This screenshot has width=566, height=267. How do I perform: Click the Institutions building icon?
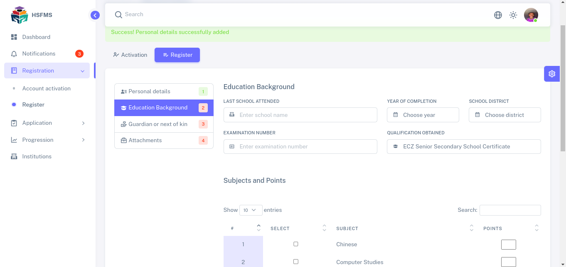tap(14, 157)
